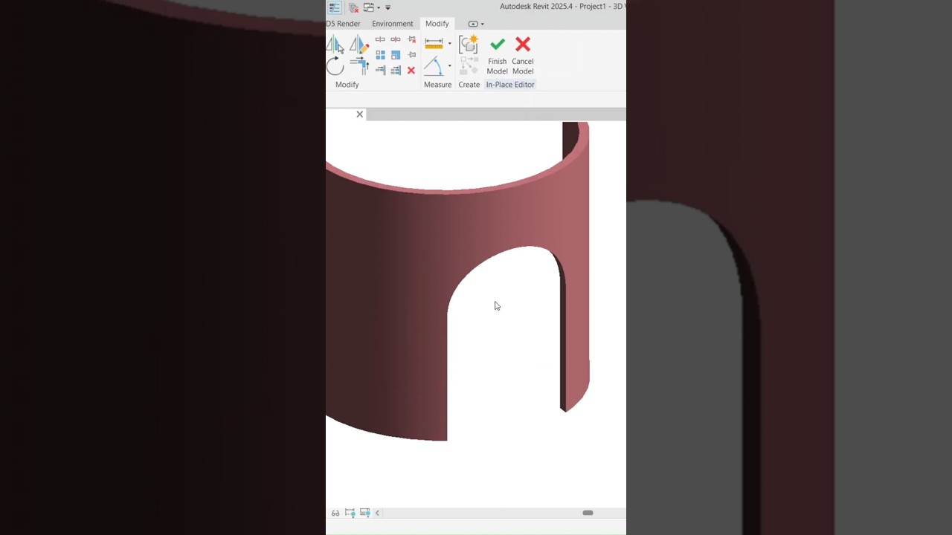Open the angular dimension dropdown arrow
The height and width of the screenshot is (535, 952).
click(x=449, y=65)
